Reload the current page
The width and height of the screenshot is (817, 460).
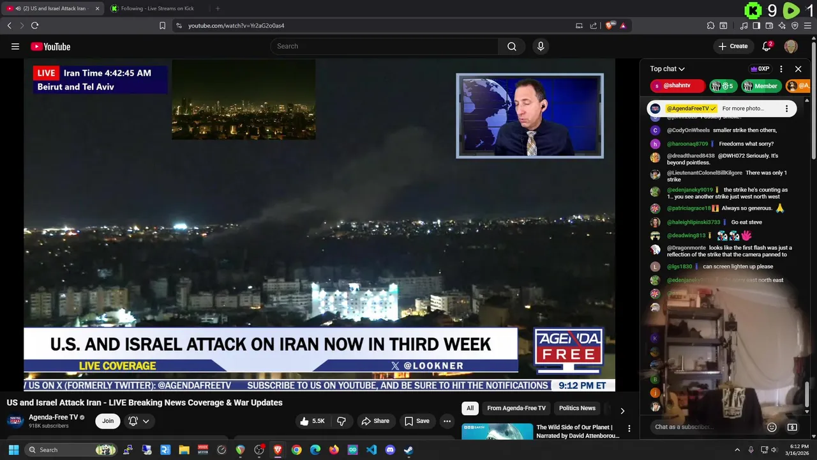click(34, 26)
